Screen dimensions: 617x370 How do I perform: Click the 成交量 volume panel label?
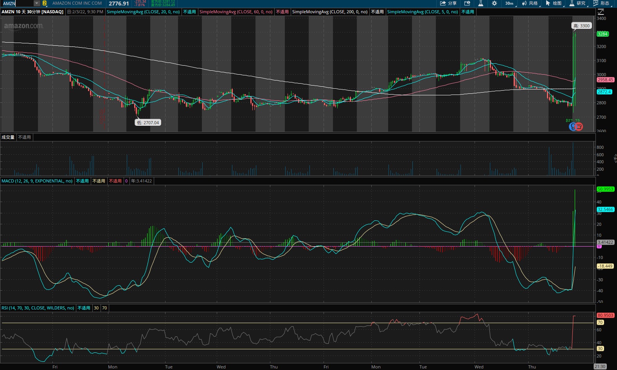click(x=8, y=137)
